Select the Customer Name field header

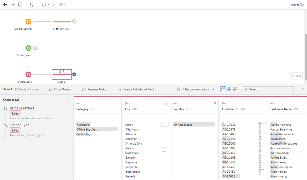pos(281,109)
